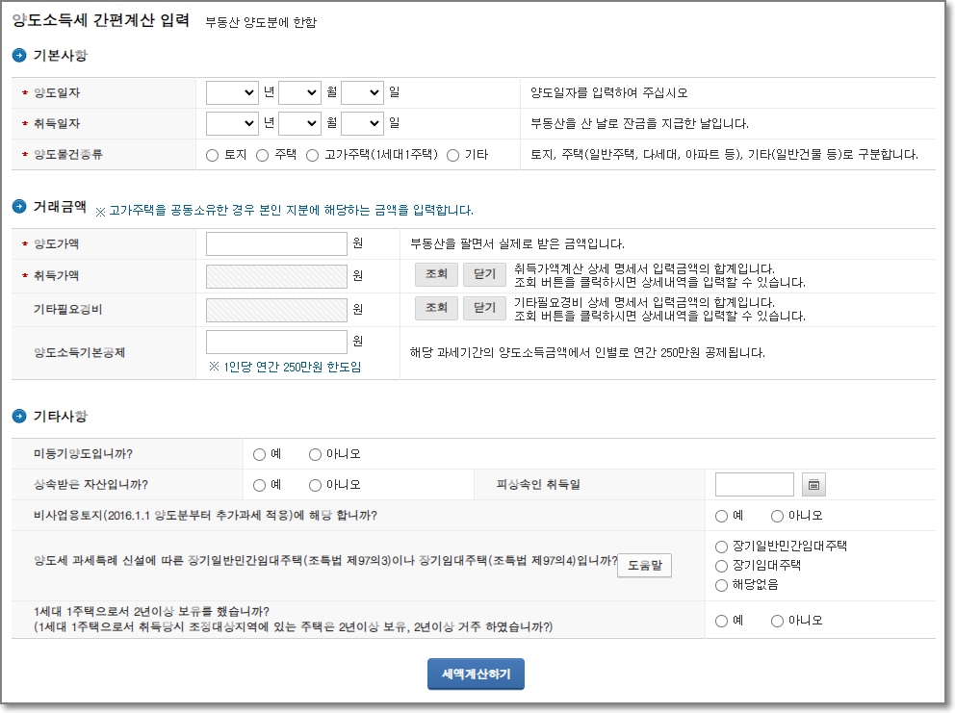Open the 양도일자 month dropdown
Image resolution: width=955 pixels, height=713 pixels.
coord(299,92)
